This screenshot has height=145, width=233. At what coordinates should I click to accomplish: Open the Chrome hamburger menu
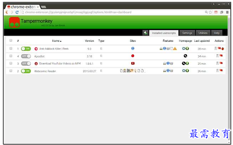227,12
